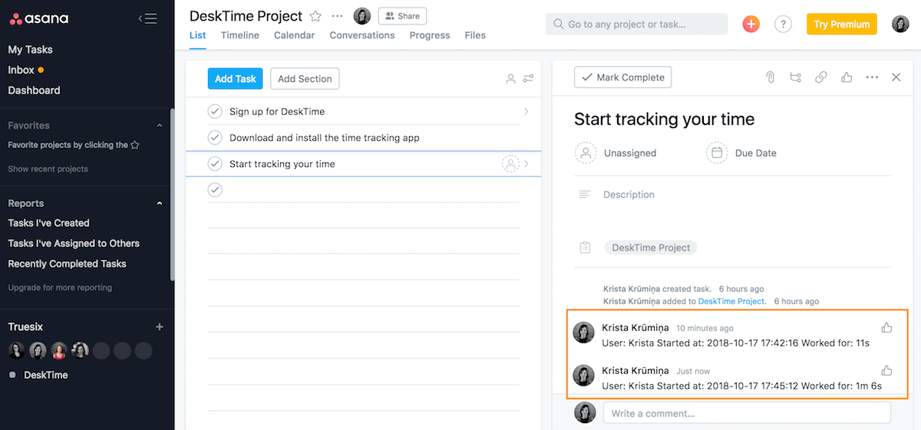Like this task with the thumbs-up icon in toolbar
Image resolution: width=921 pixels, height=430 pixels.
(x=847, y=77)
